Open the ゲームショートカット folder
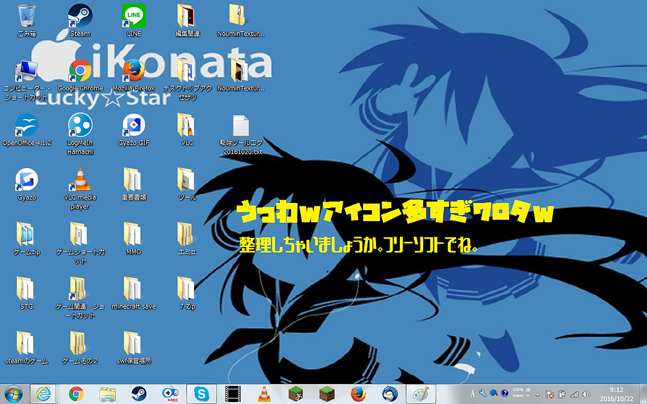 tap(80, 244)
